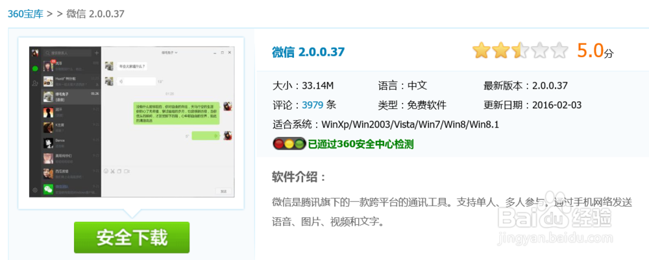This screenshot has height=260, width=649.
Task: Click the file folder icon in preview chat toolbar
Action: click(119, 171)
